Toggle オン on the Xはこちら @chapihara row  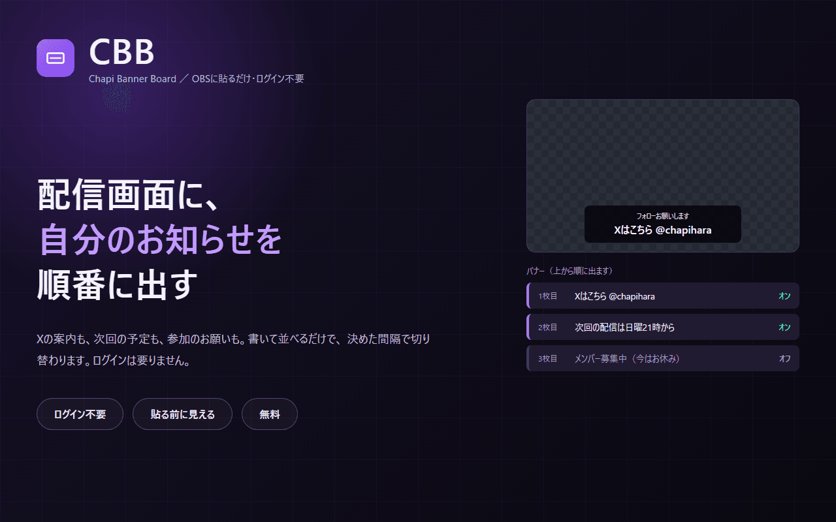(x=784, y=296)
